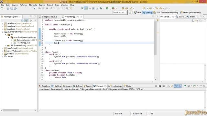Click the External Tools run icon
Viewport: 207px width, 116px height.
(113, 8)
